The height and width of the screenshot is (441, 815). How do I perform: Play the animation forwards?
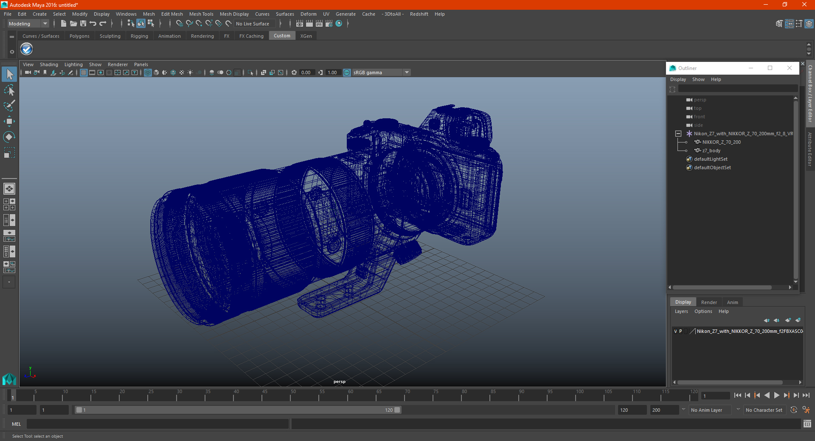pyautogui.click(x=776, y=395)
